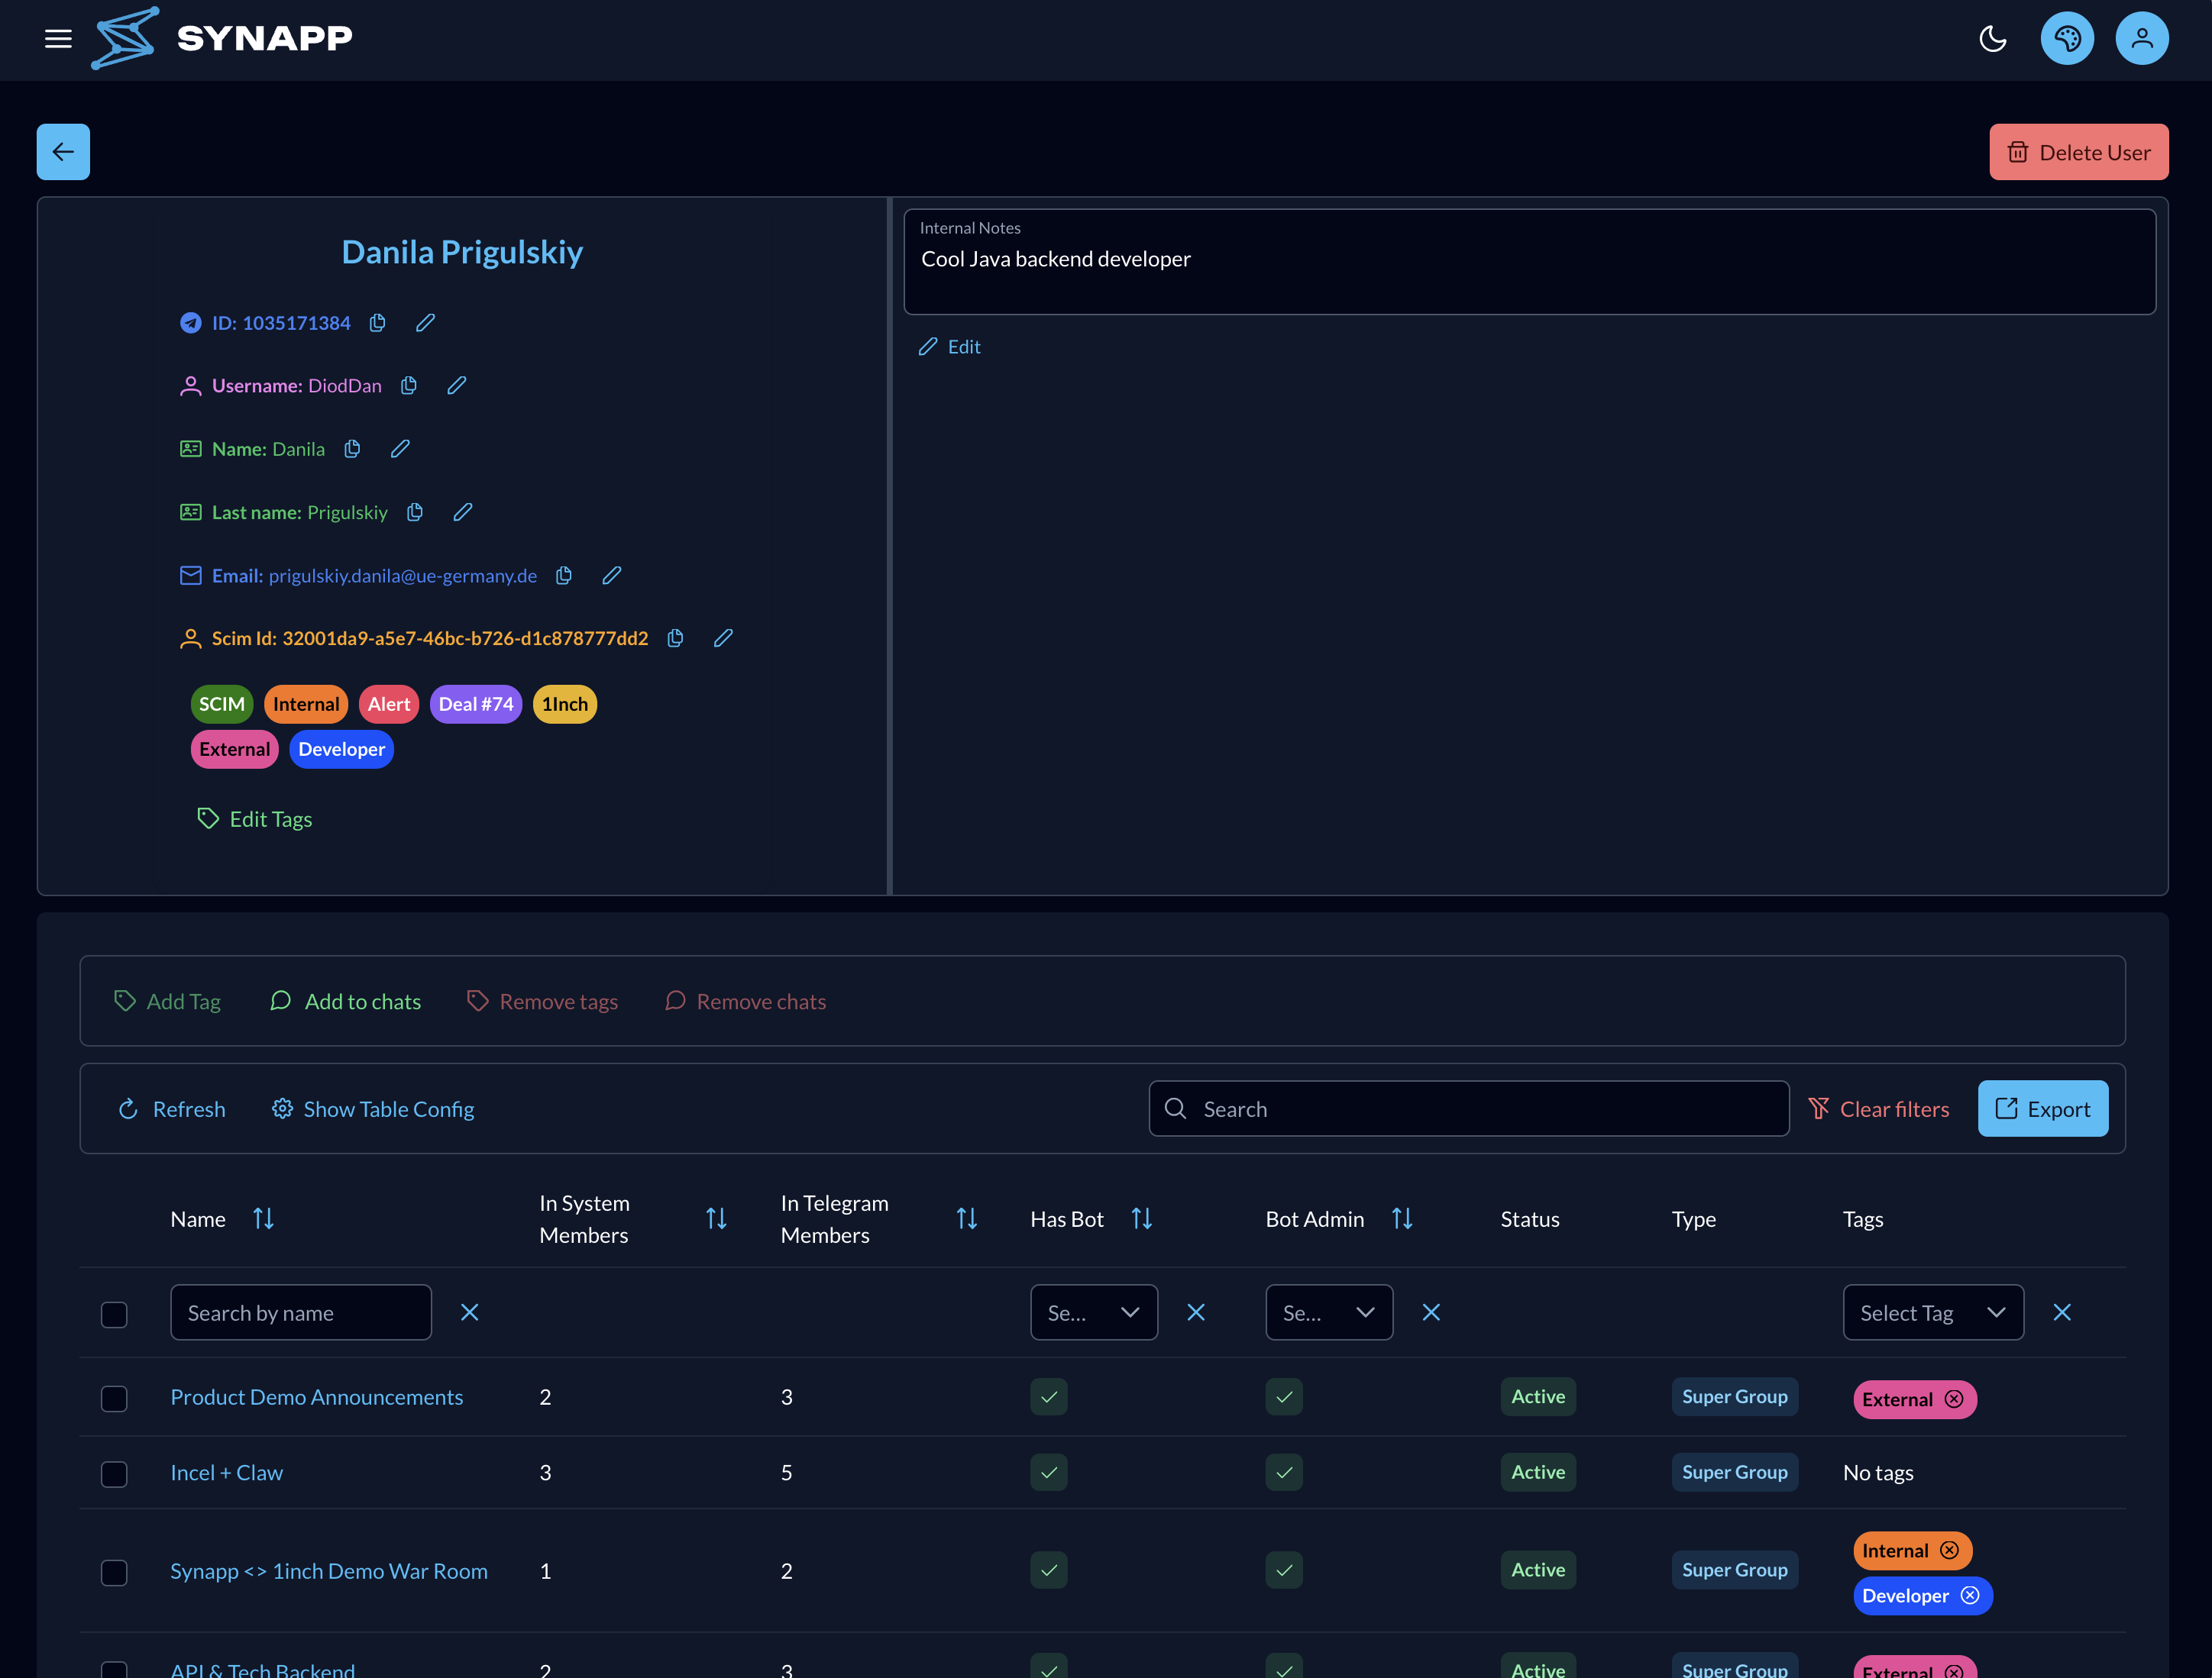Viewport: 2212px width, 1678px height.
Task: Sort by In System Members column
Action: tap(716, 1218)
